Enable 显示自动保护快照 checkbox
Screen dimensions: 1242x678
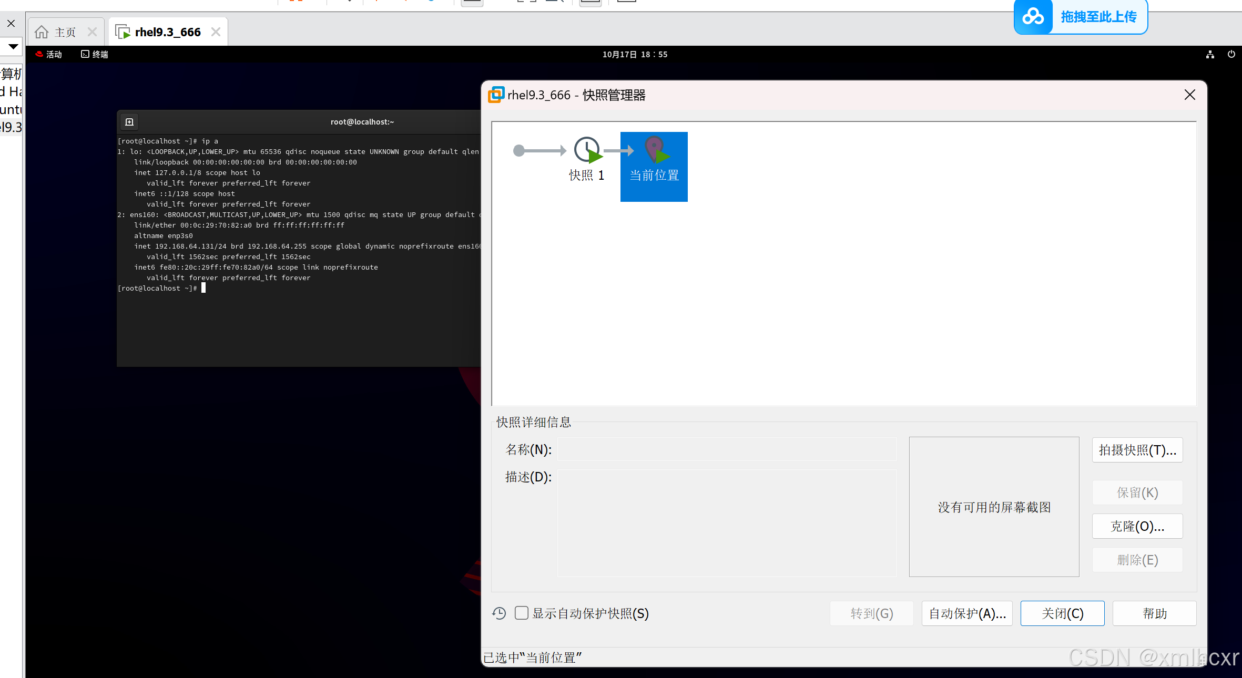(x=522, y=613)
